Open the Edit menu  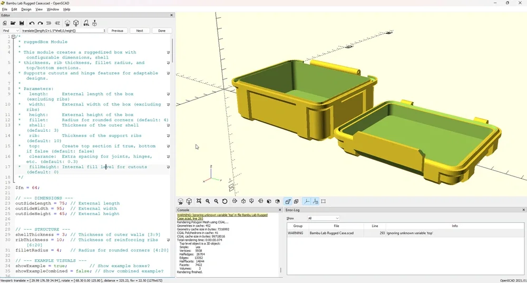pos(14,9)
